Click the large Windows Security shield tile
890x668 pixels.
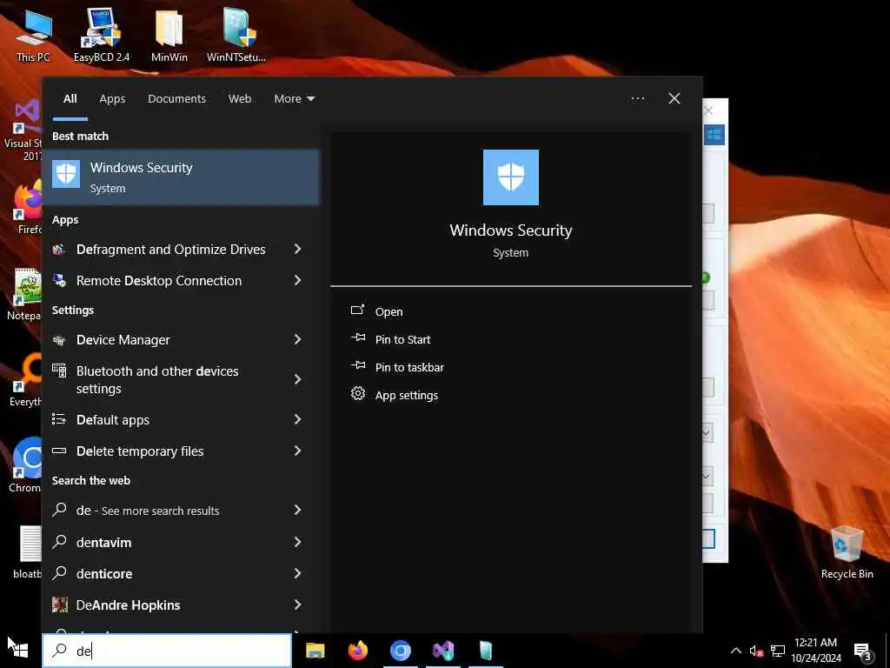coord(511,177)
